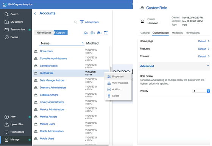Open Home page Default setting
This screenshot has width=212, height=146.
coord(204,41)
